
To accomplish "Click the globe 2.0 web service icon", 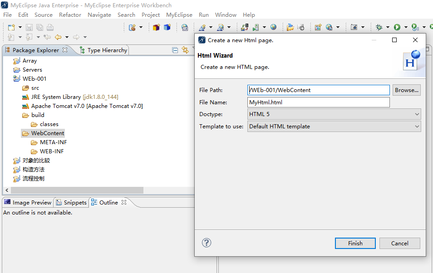I will pyautogui.click(x=185, y=27).
